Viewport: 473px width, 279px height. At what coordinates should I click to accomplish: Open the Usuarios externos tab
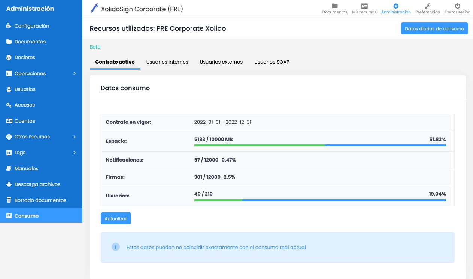pyautogui.click(x=221, y=62)
